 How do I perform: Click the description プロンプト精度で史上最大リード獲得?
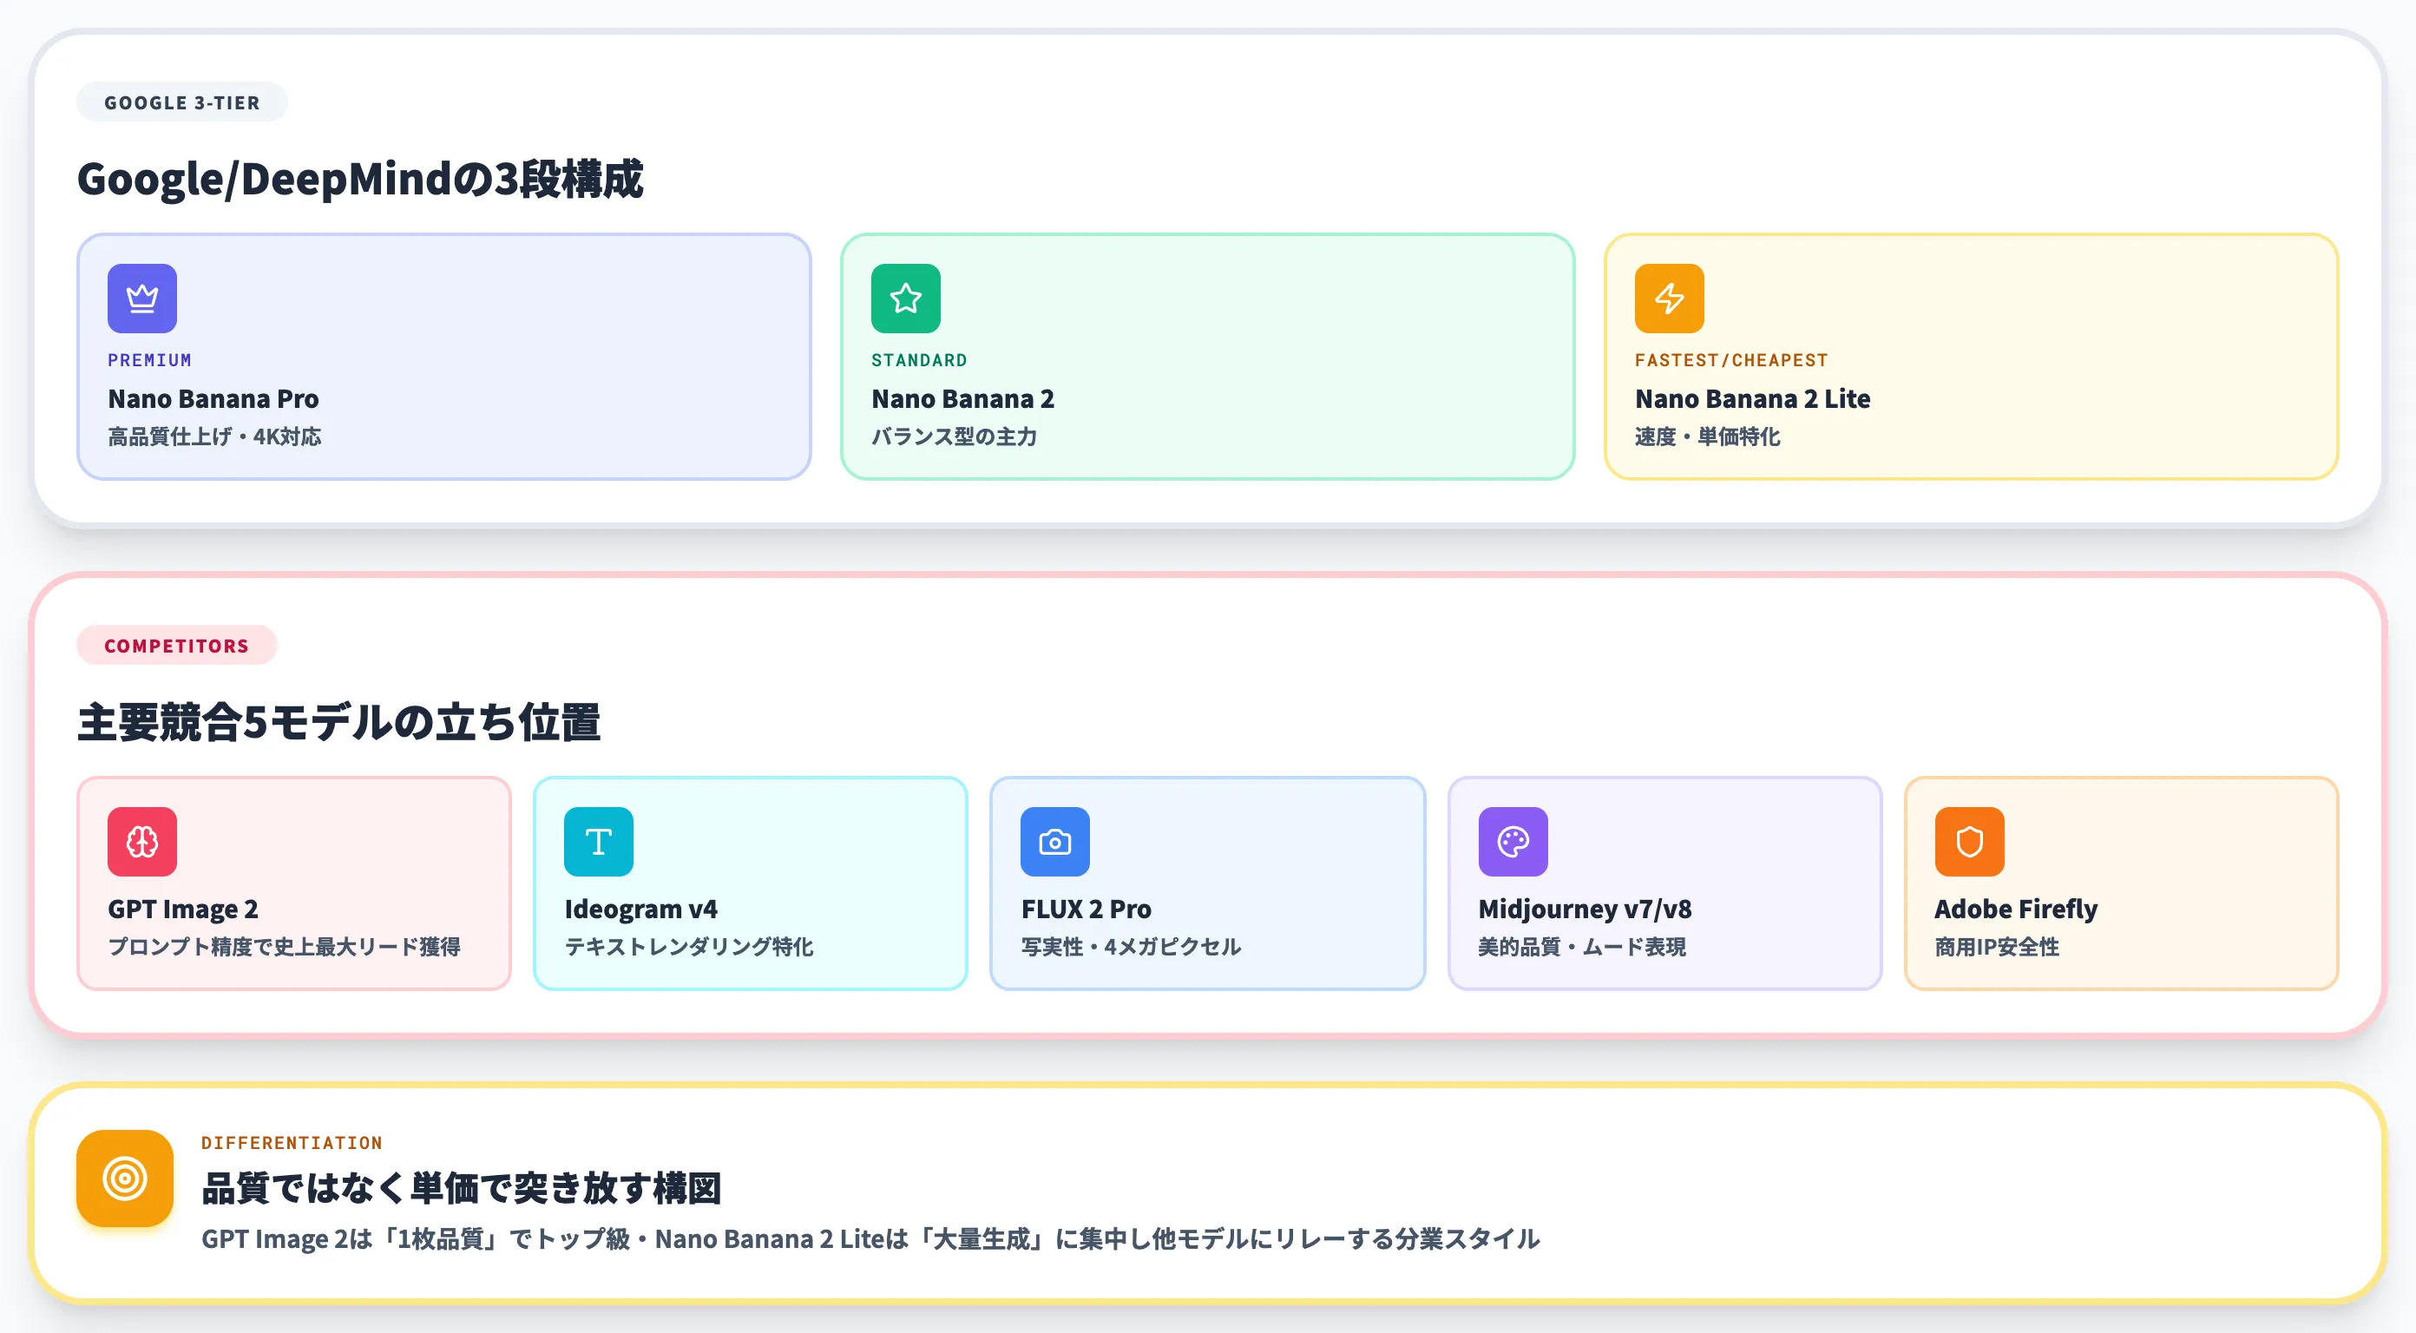[284, 947]
